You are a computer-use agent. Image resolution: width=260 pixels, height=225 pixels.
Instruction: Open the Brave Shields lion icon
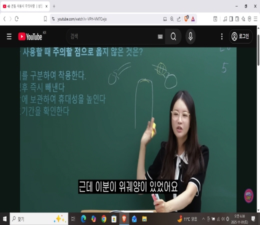(186, 19)
